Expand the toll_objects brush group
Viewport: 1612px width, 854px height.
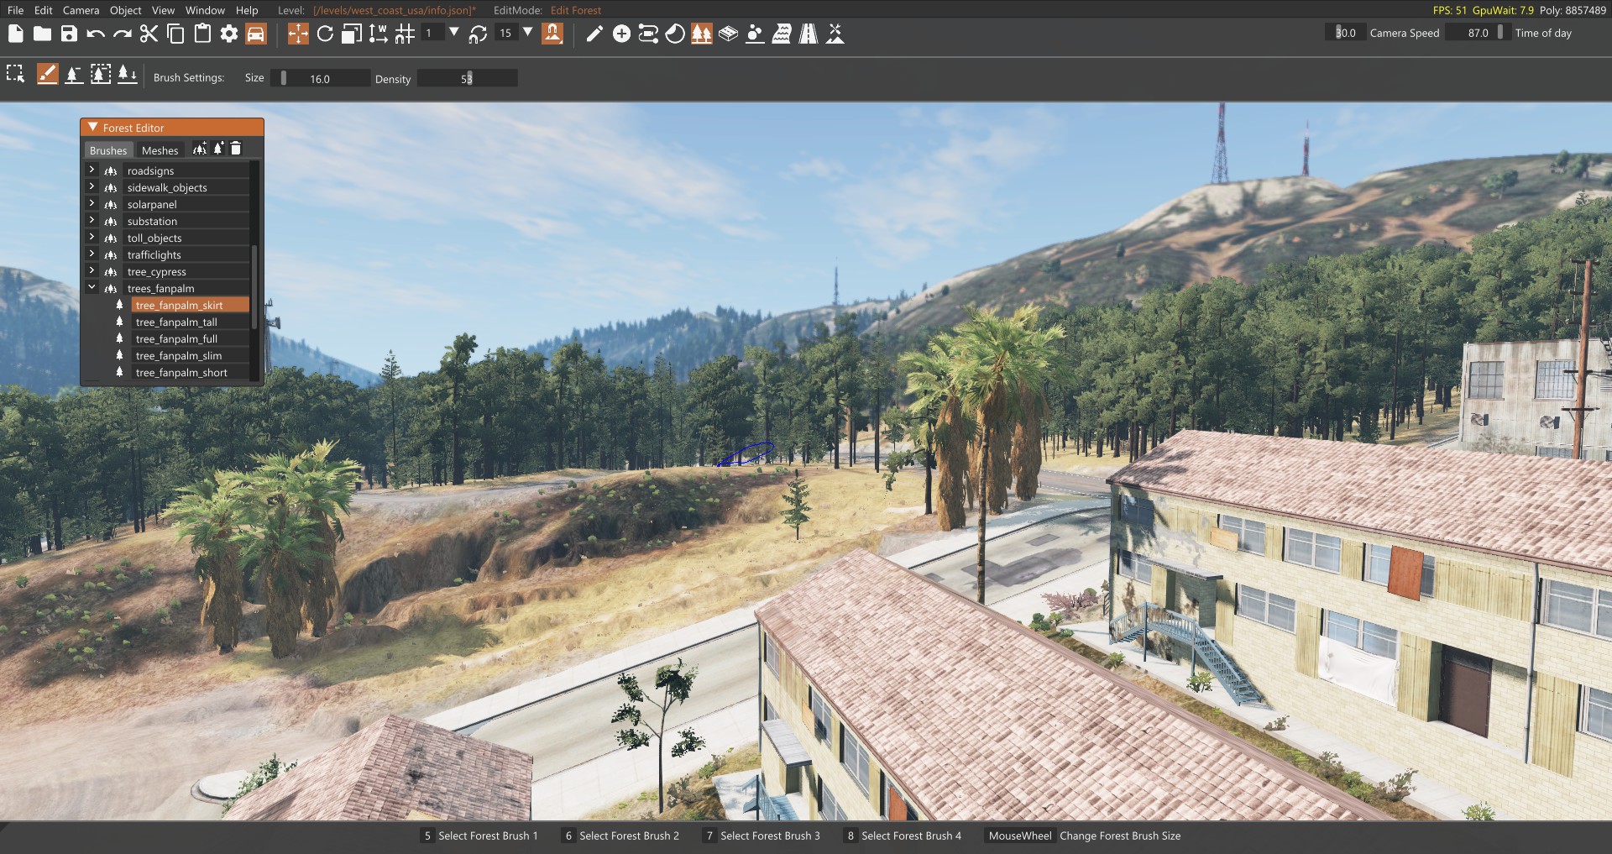pyautogui.click(x=92, y=237)
